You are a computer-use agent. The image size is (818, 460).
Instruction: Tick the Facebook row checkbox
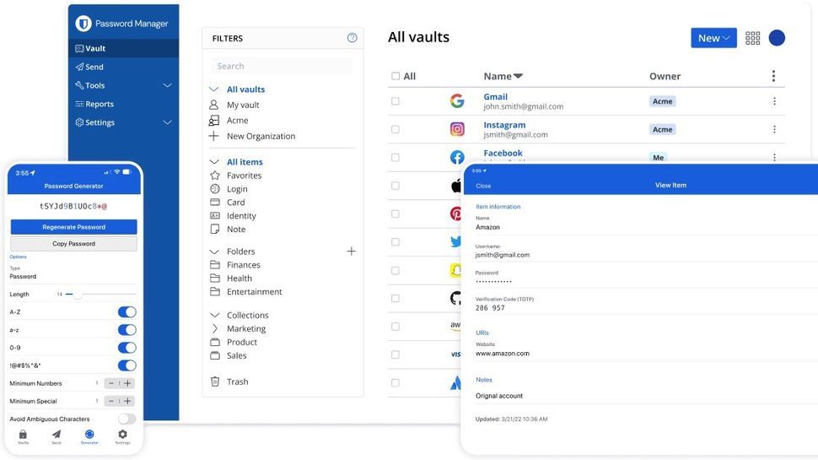tap(396, 157)
